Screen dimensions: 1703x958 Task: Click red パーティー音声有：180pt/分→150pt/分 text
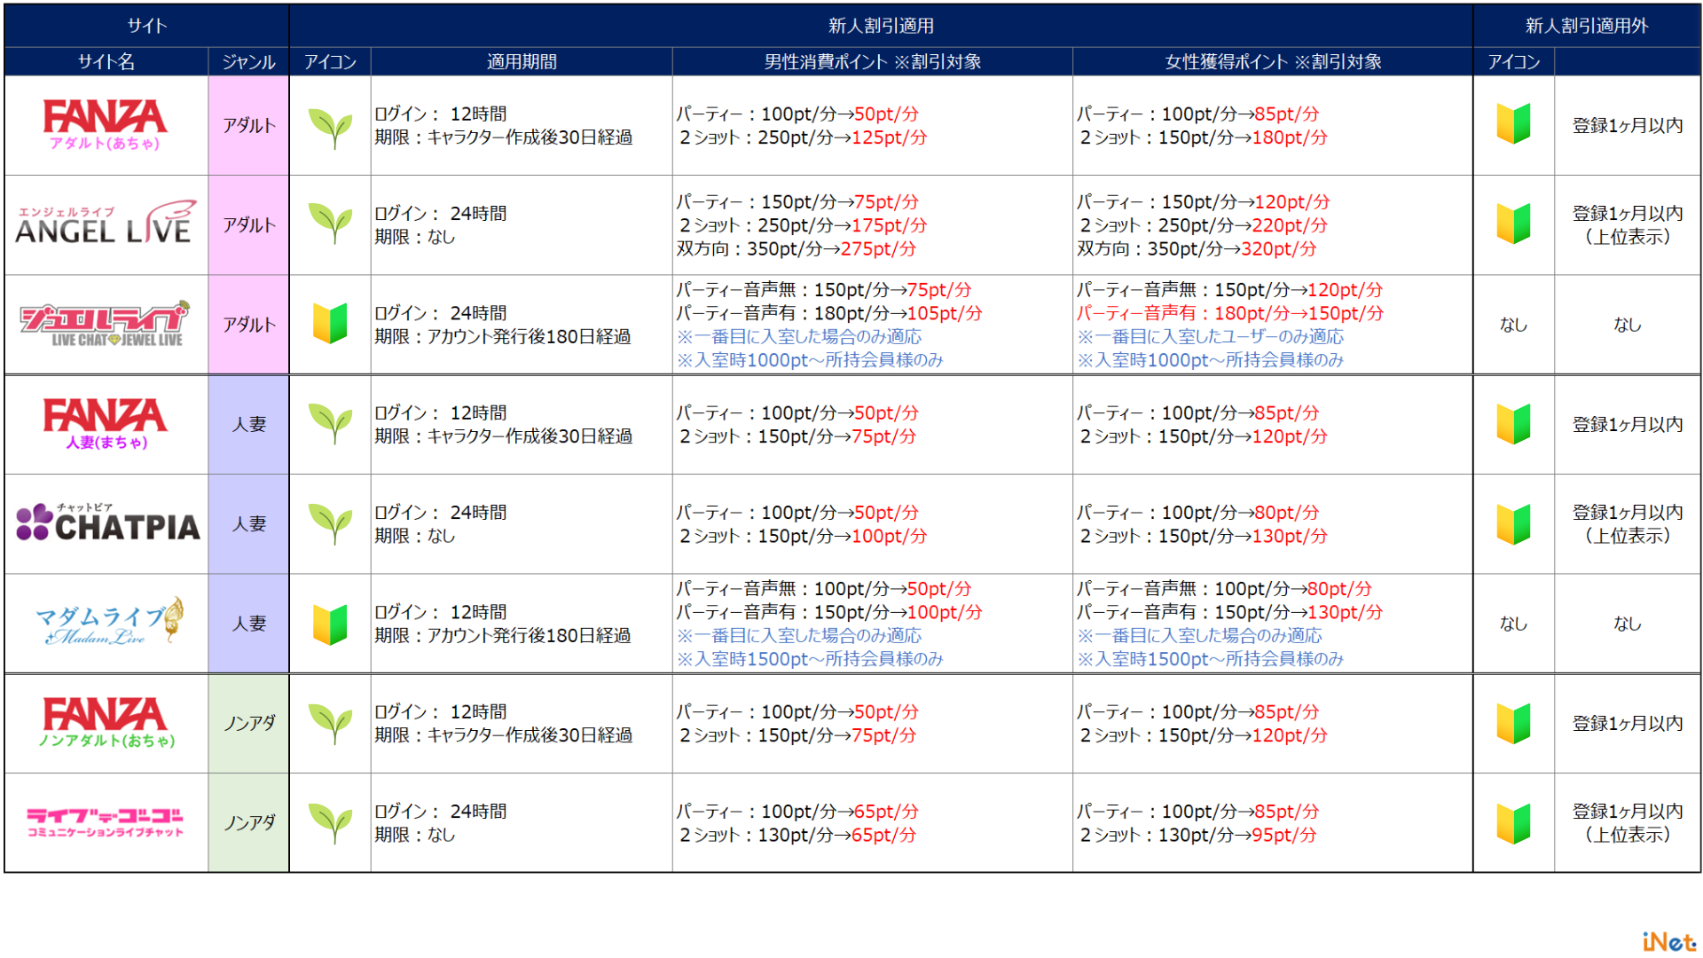pos(1230,313)
